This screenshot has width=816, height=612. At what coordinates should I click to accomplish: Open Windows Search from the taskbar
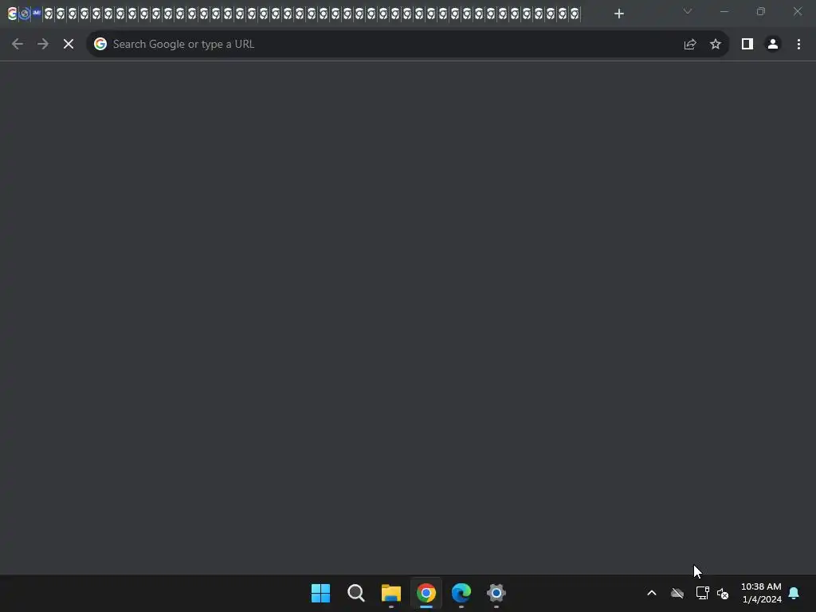[x=356, y=593]
